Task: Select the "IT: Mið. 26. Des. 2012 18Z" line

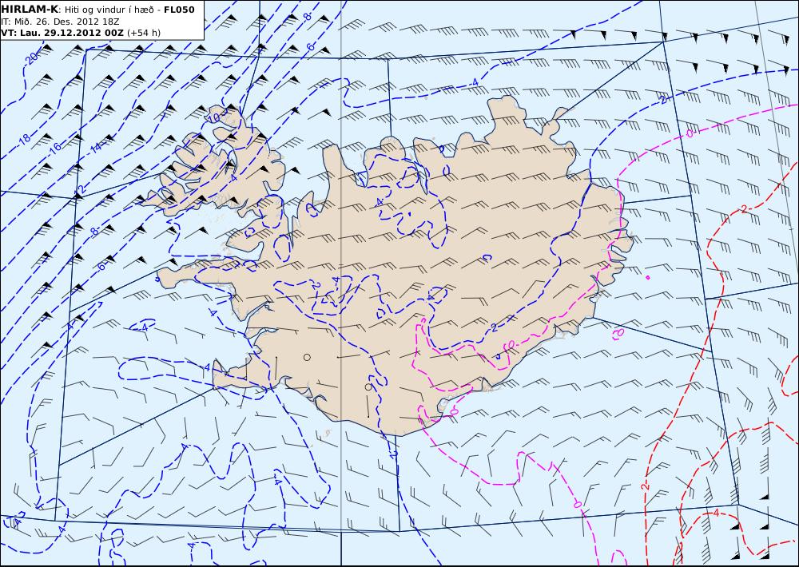Action: 60,22
